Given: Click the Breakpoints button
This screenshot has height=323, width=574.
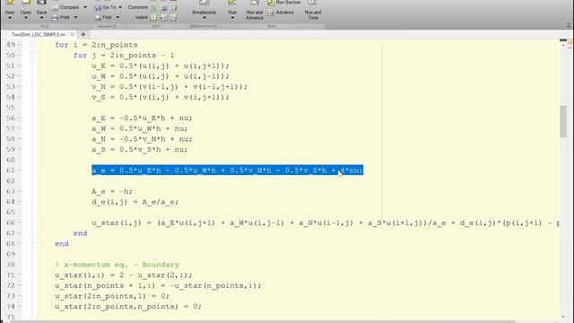Looking at the screenshot, I should [x=204, y=7].
